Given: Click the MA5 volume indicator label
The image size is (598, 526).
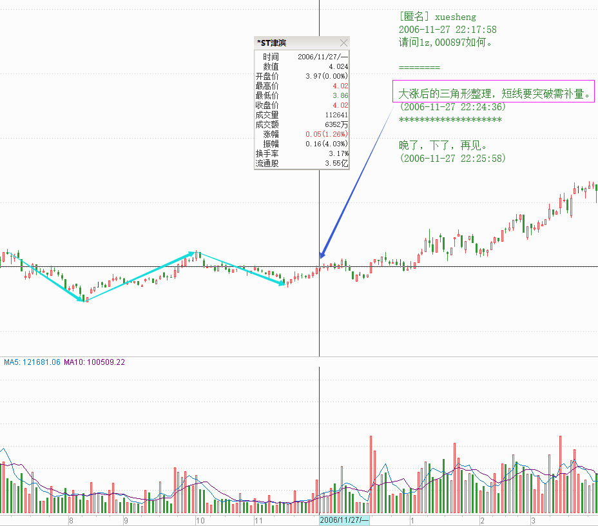Looking at the screenshot, I should click(32, 362).
